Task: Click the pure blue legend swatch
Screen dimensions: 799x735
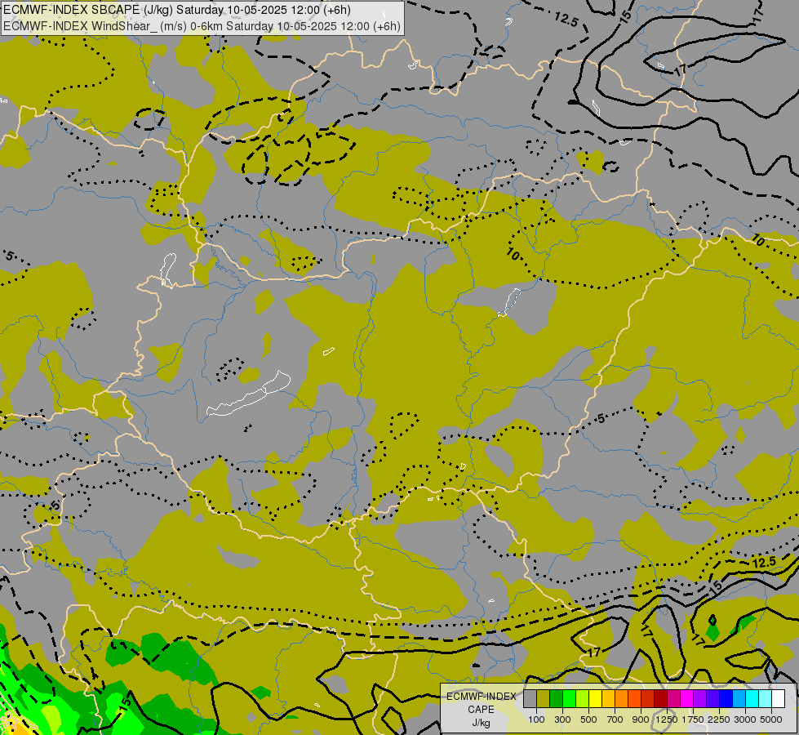Action: click(726, 699)
